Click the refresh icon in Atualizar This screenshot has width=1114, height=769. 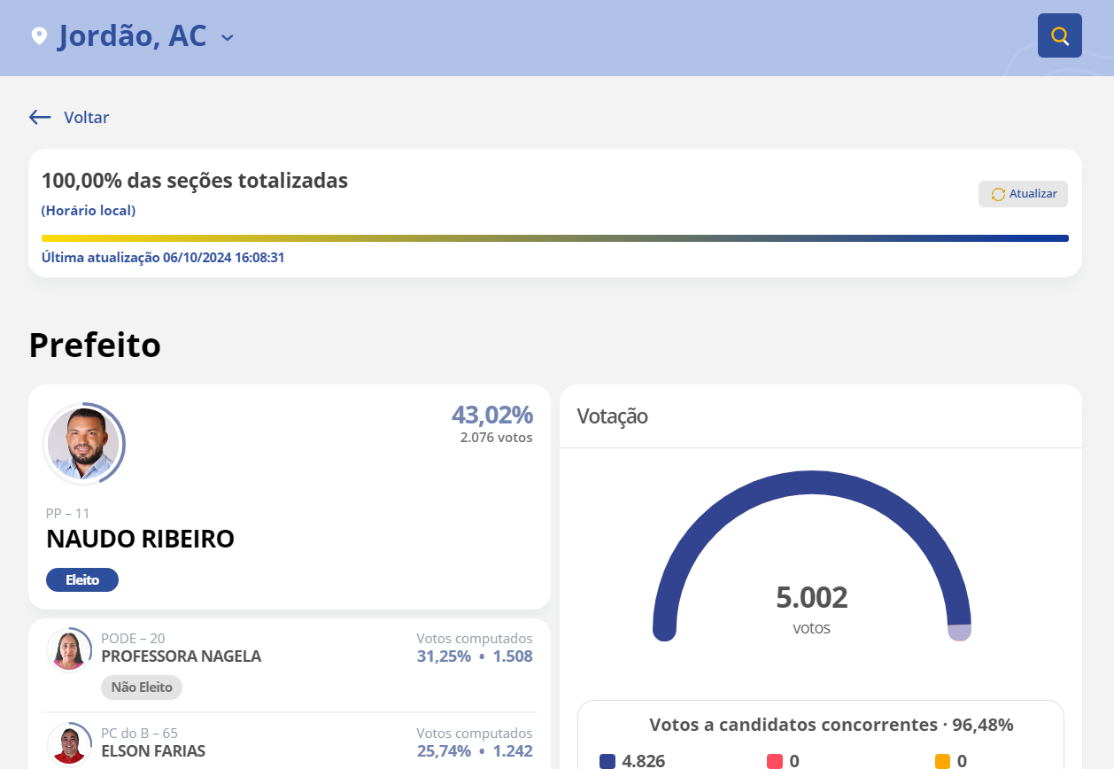(998, 194)
